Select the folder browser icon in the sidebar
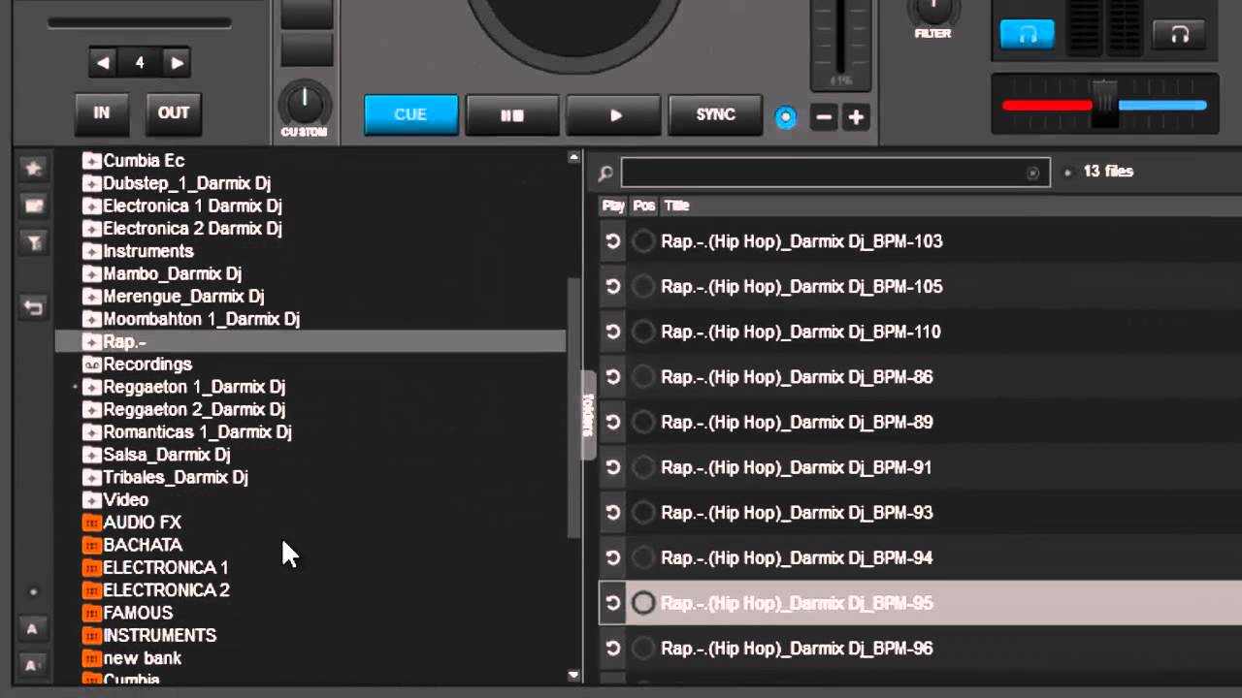The width and height of the screenshot is (1242, 698). click(x=33, y=203)
